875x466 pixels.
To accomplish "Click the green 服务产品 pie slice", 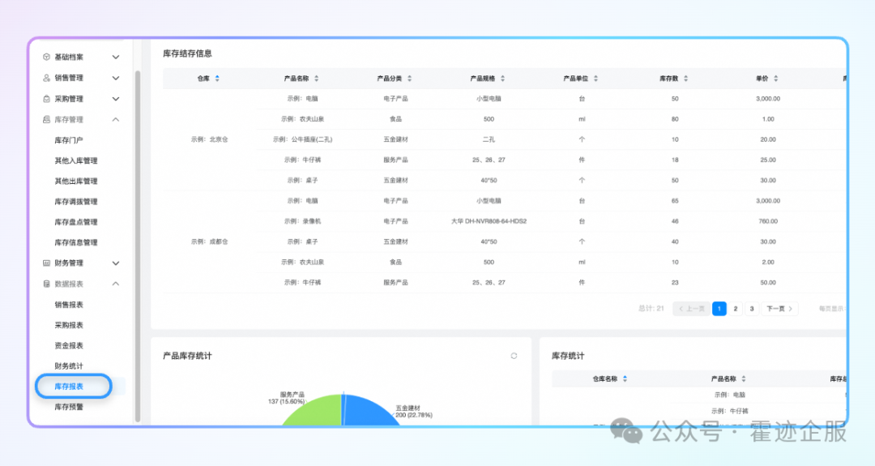I will pos(315,412).
